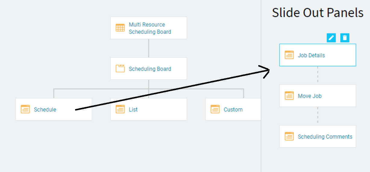Select the Job Details slide out panel

[318, 55]
